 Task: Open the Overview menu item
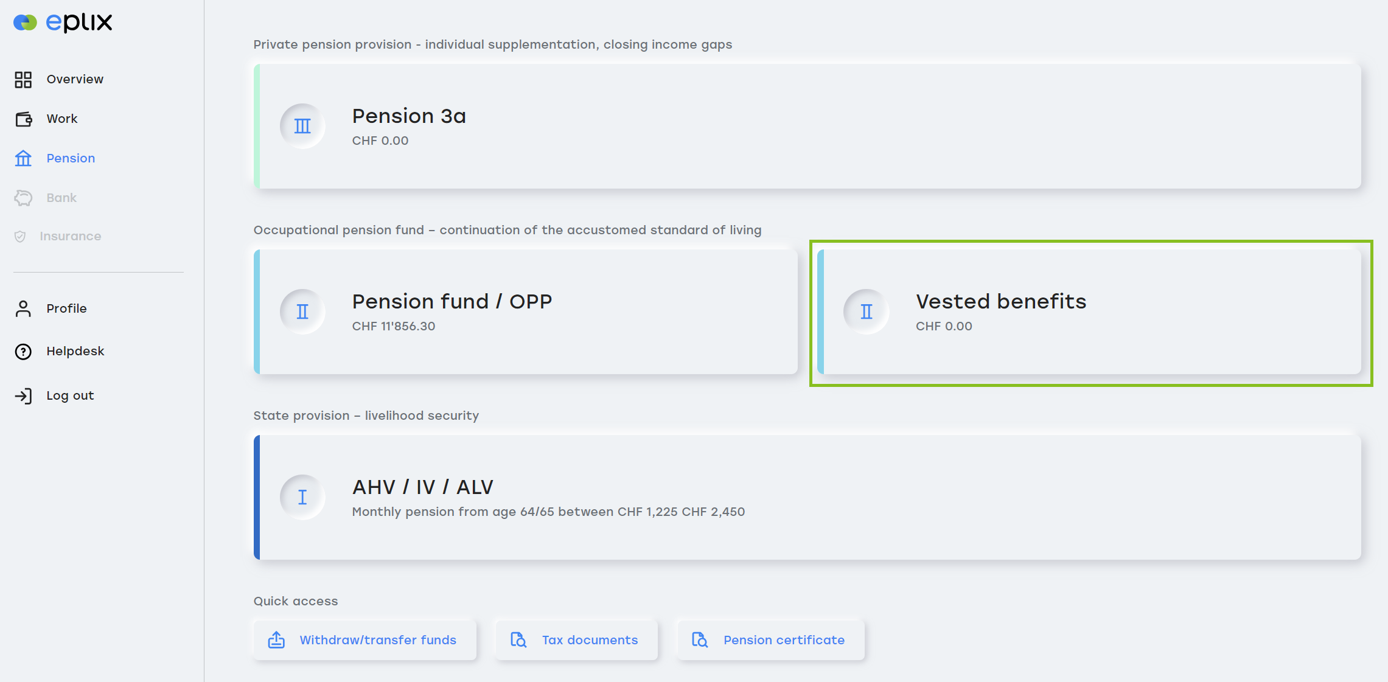[75, 80]
